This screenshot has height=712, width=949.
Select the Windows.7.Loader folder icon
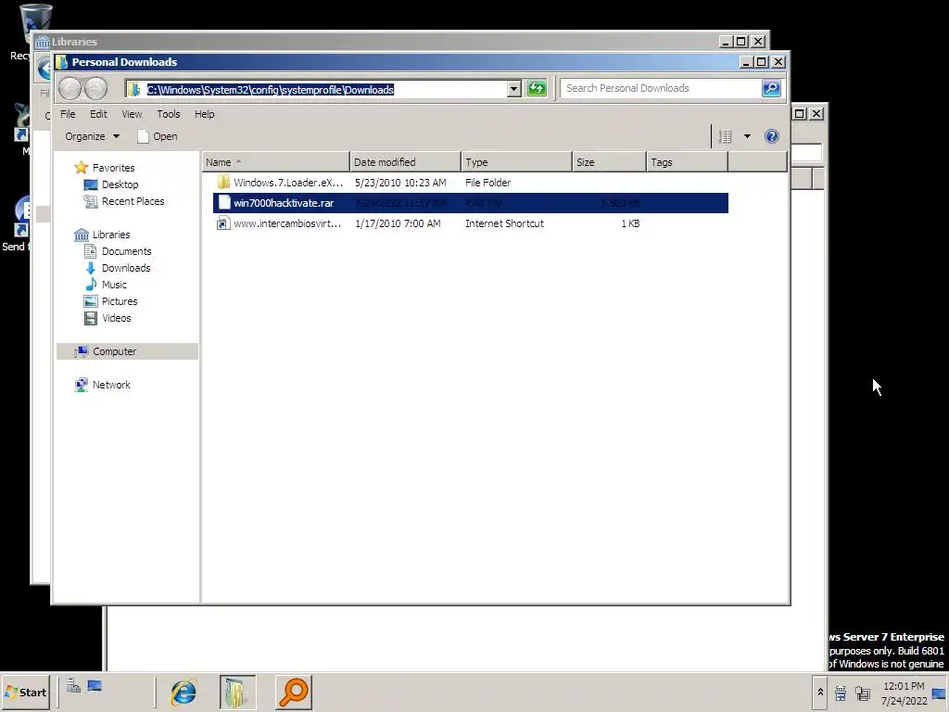point(223,183)
